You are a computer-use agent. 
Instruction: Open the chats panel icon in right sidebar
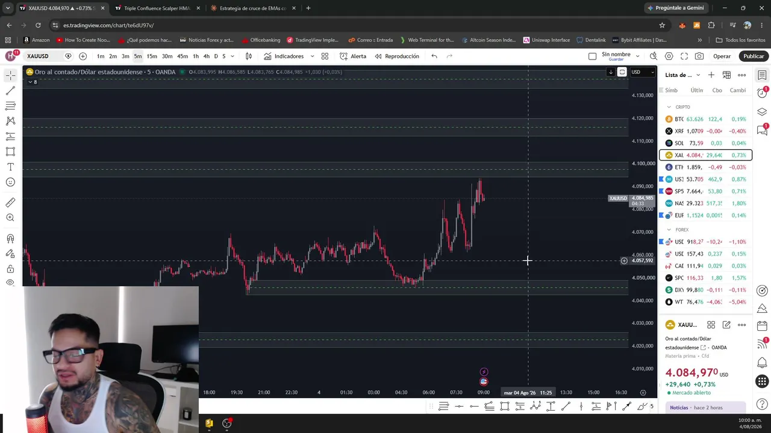click(762, 129)
